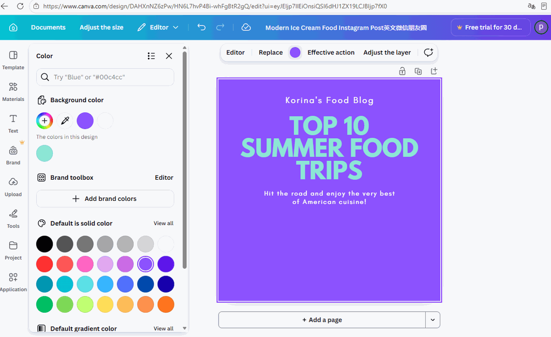Select the yellow solid color swatch

(x=105, y=304)
